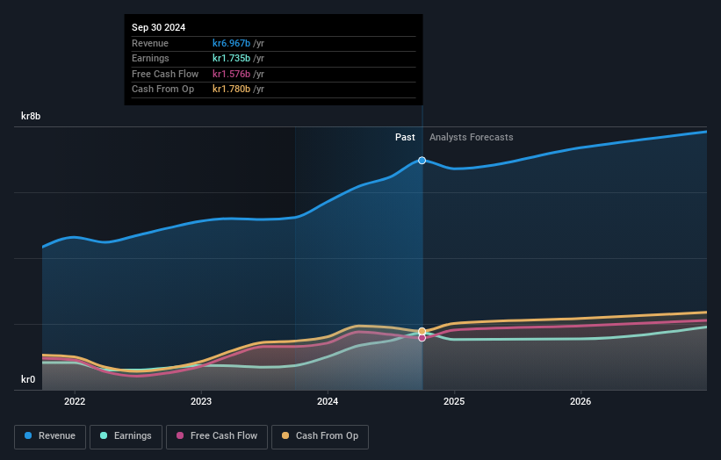Click the kr0 y-axis label
Screen dimensions: 721x460
(28, 379)
